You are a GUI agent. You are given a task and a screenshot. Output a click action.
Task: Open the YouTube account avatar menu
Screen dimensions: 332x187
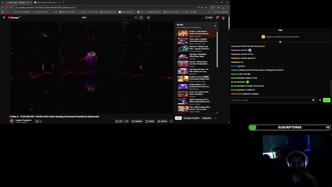223,17
